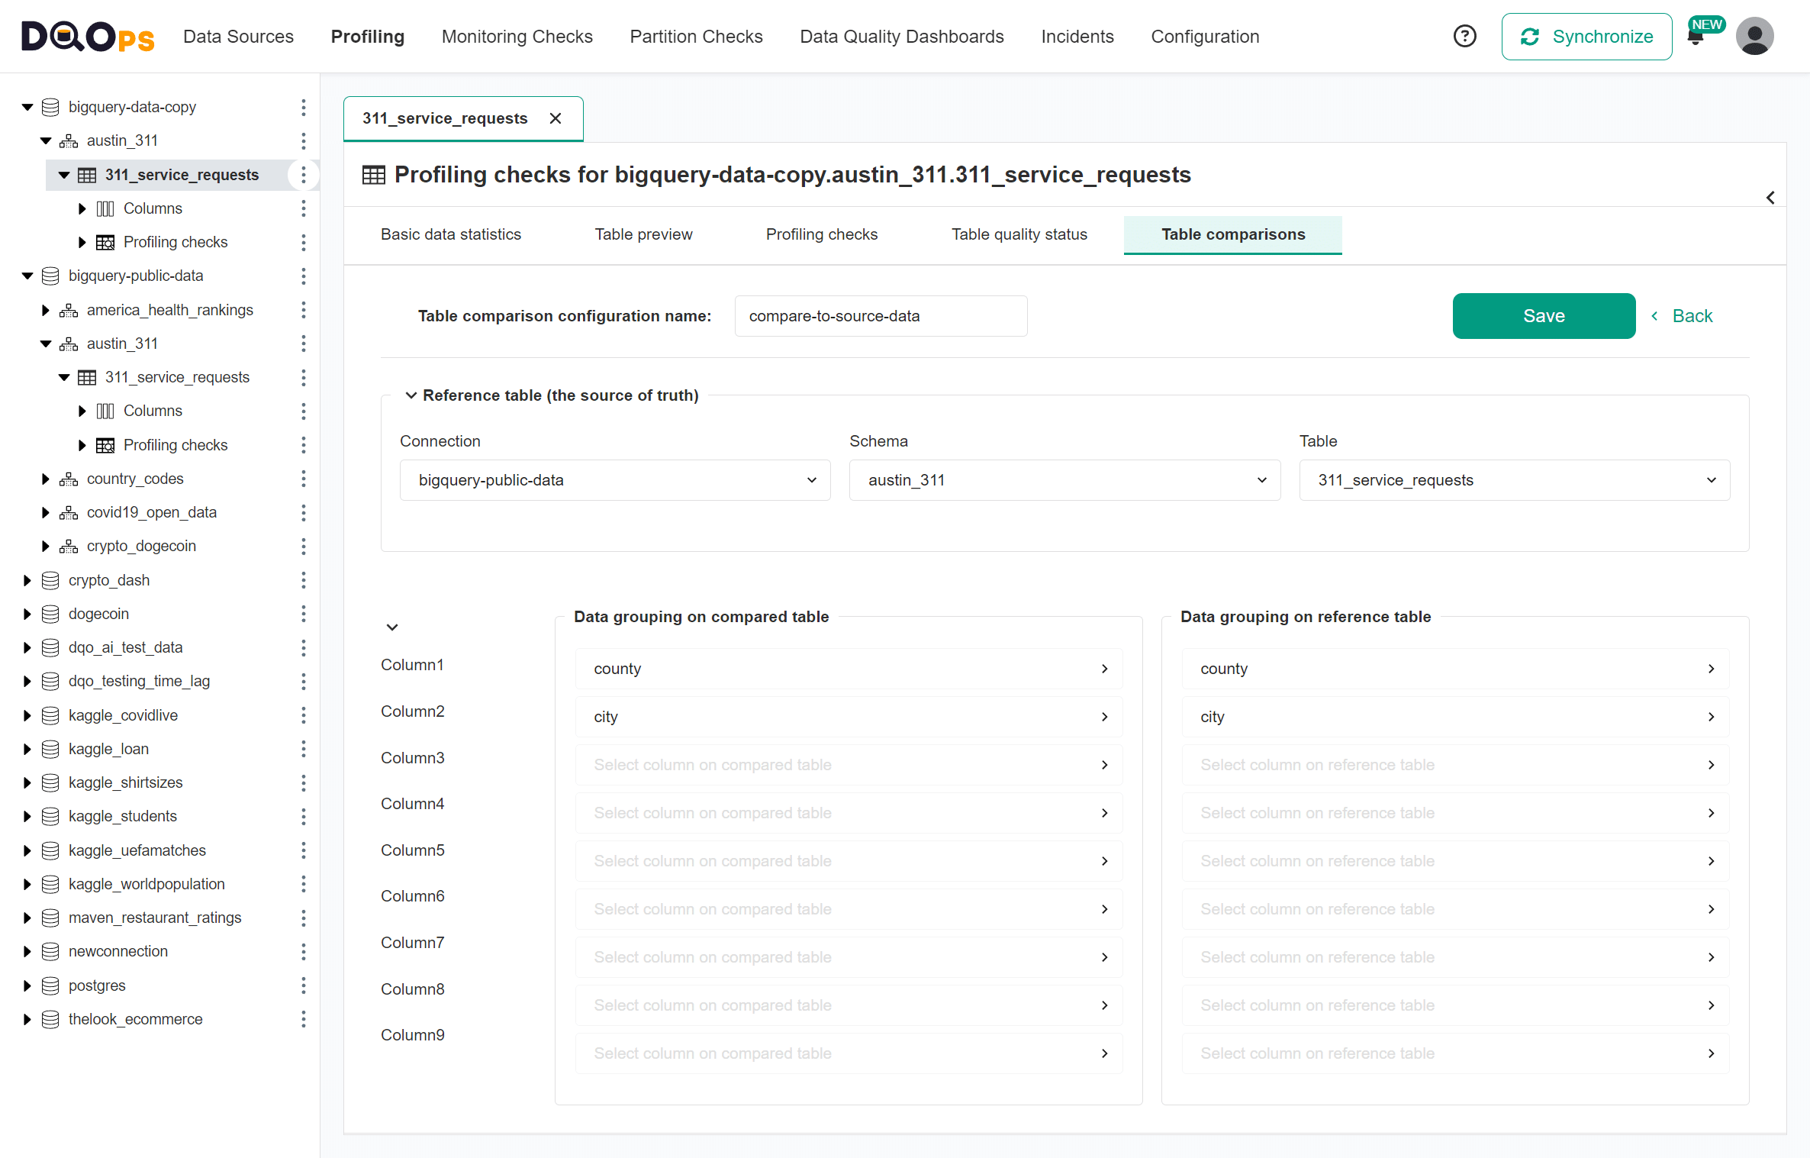The height and width of the screenshot is (1158, 1810).
Task: Select kaggle_uefamatches connection in tree
Action: click(137, 850)
